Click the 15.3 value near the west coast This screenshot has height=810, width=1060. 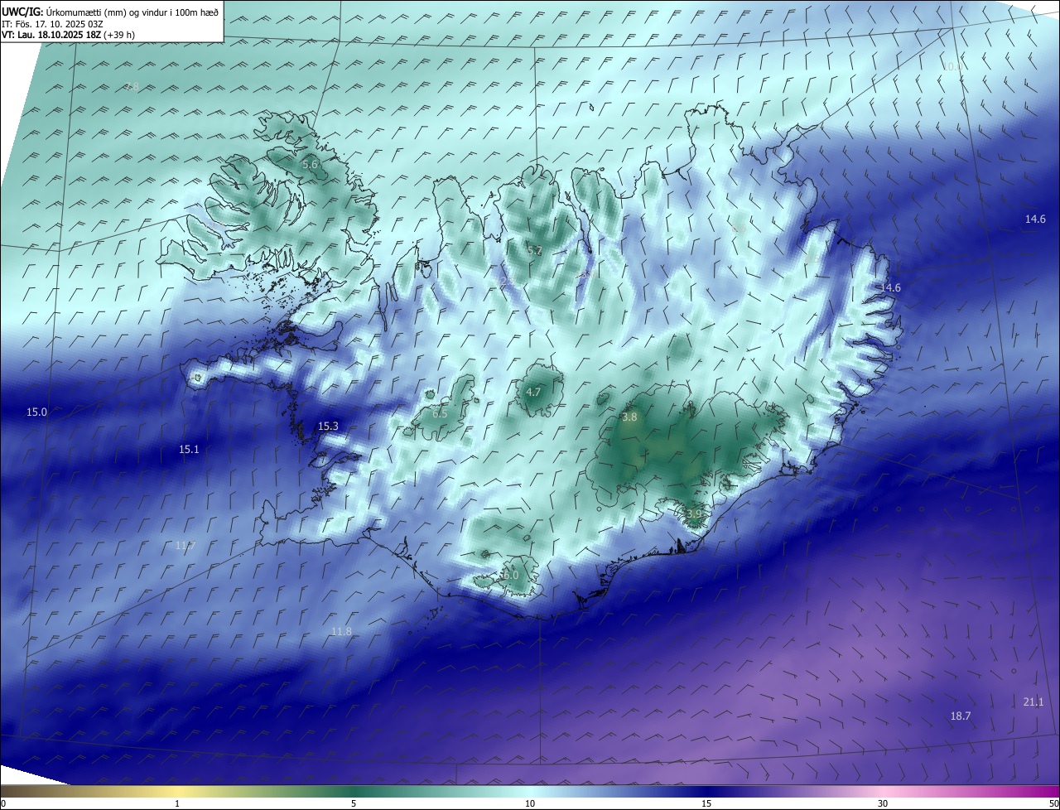(328, 426)
